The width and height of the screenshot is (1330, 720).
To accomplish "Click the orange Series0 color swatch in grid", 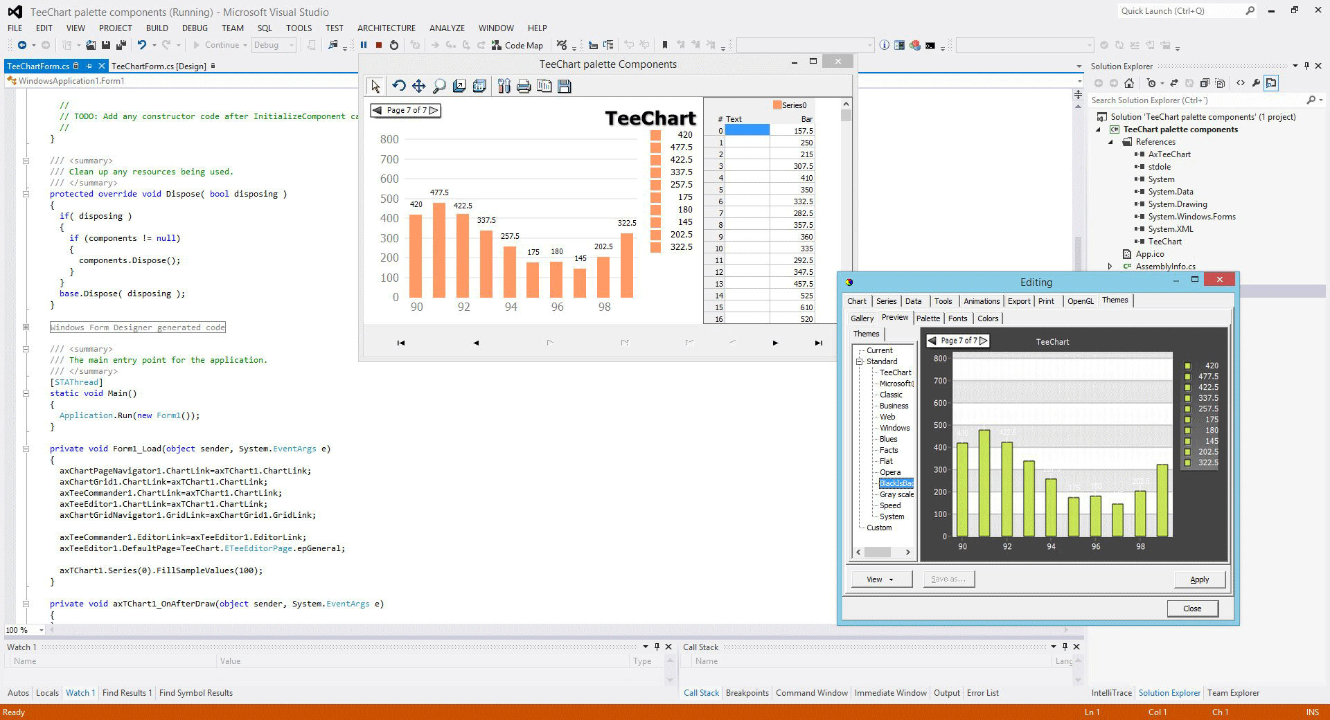I will (x=777, y=105).
